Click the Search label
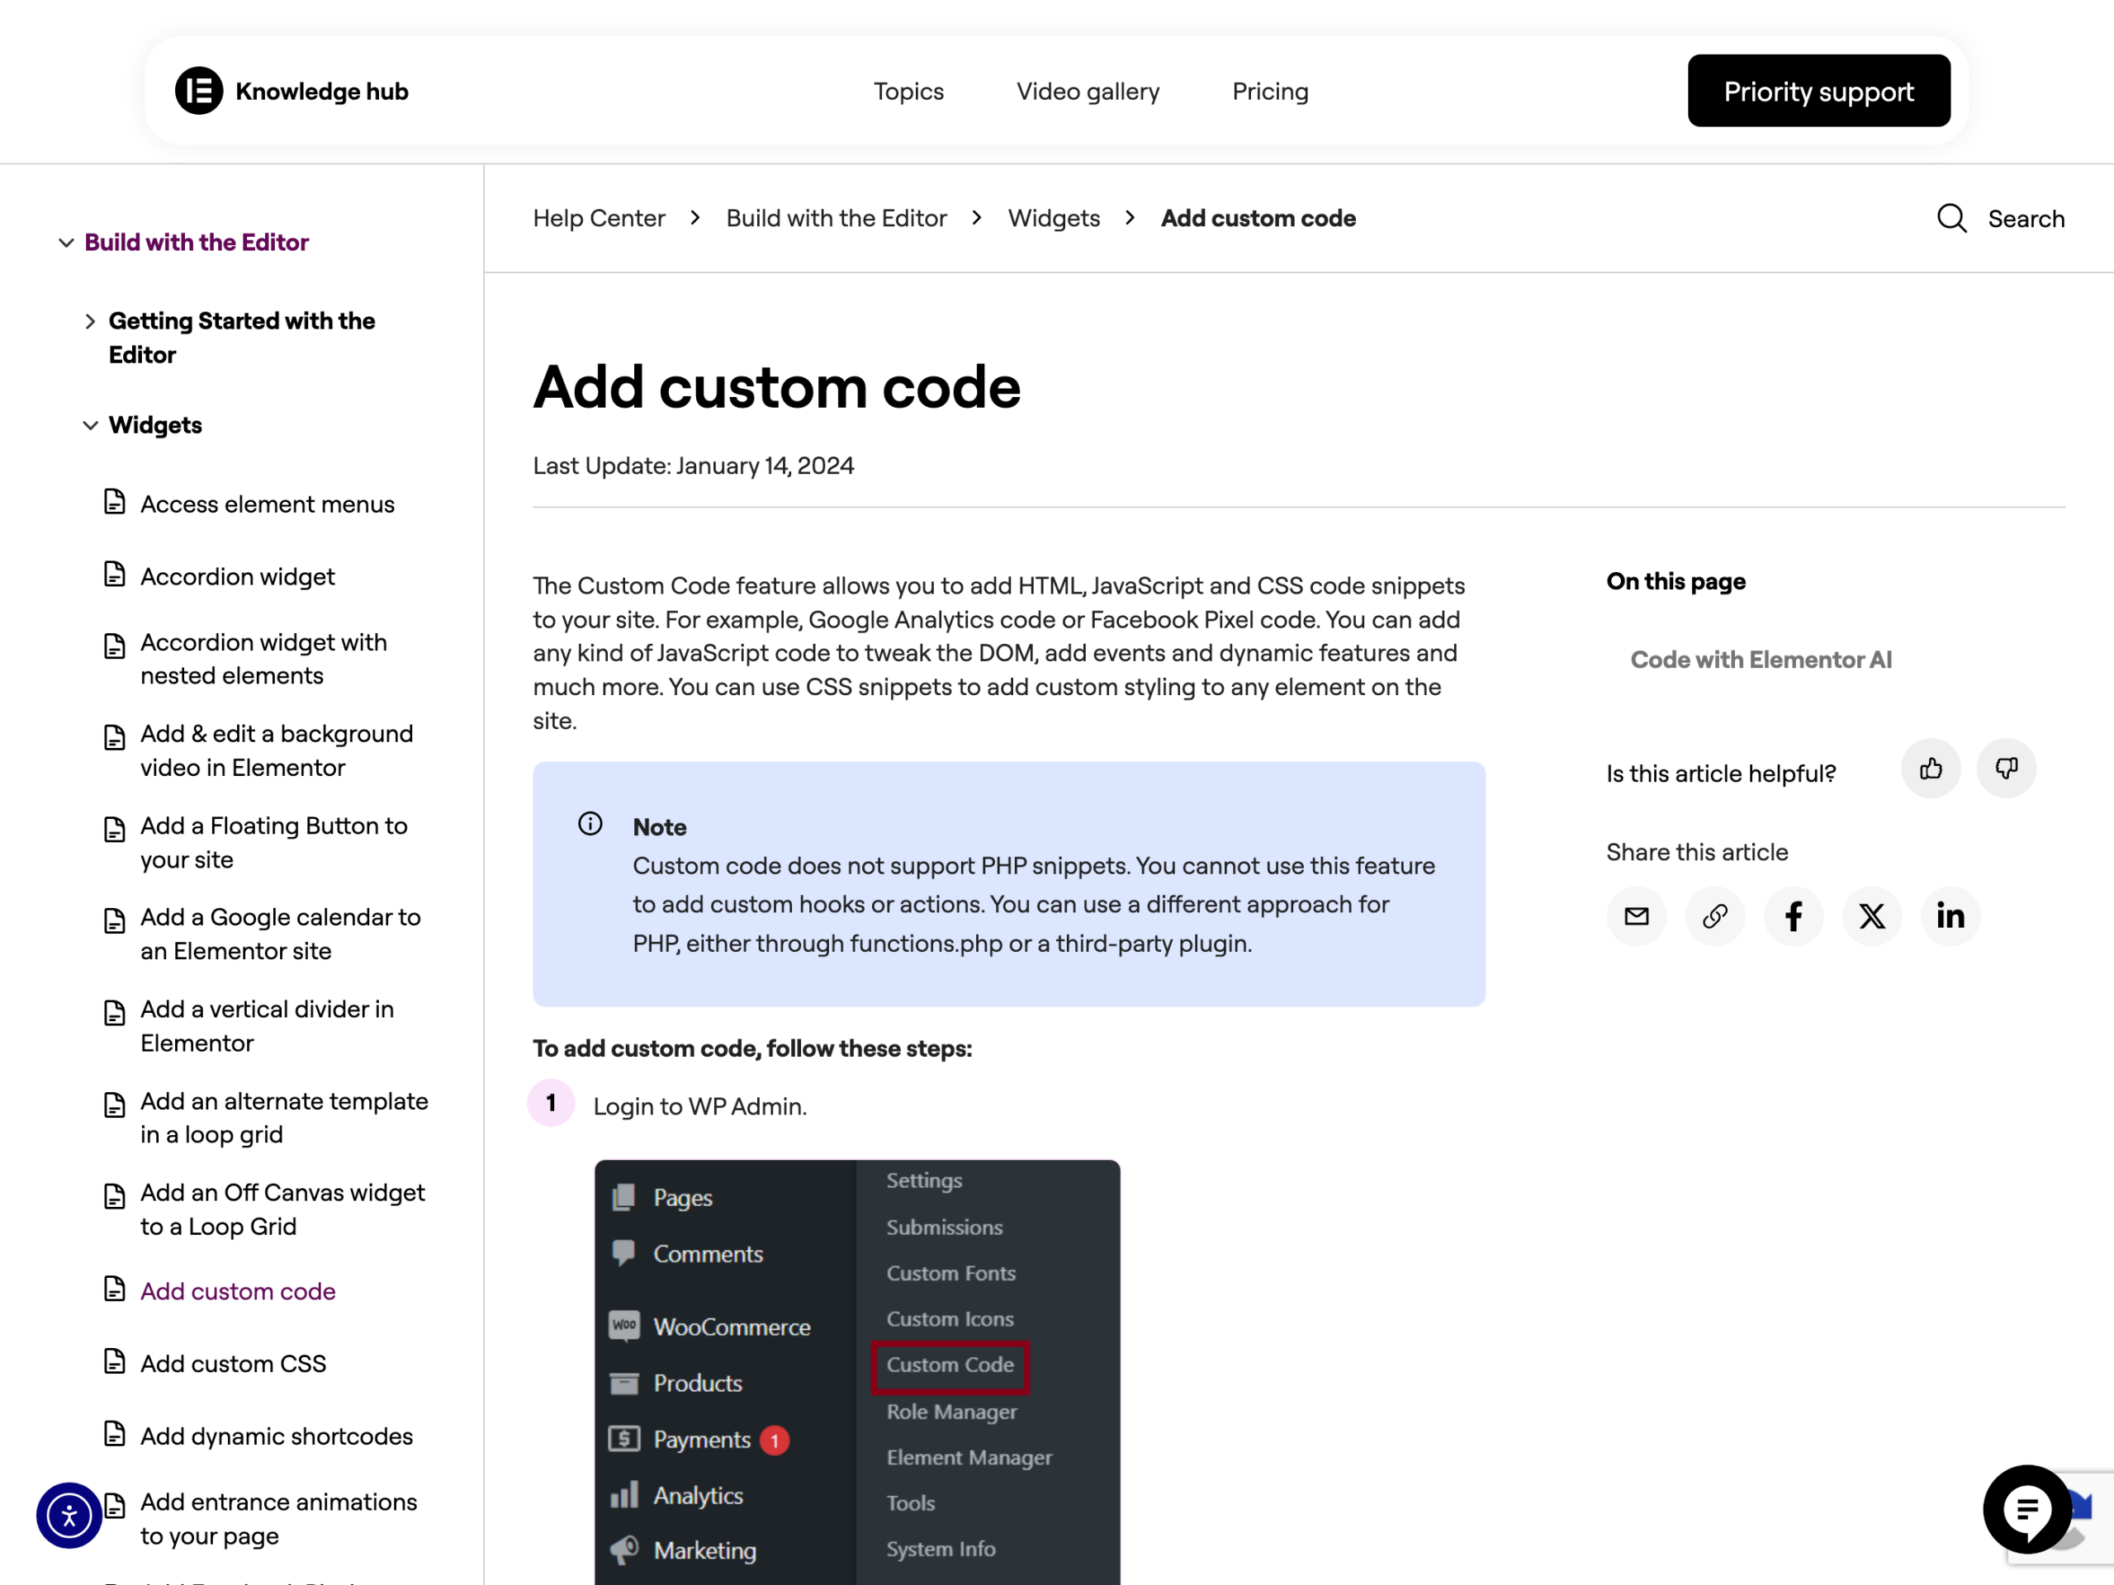 pos(2026,219)
